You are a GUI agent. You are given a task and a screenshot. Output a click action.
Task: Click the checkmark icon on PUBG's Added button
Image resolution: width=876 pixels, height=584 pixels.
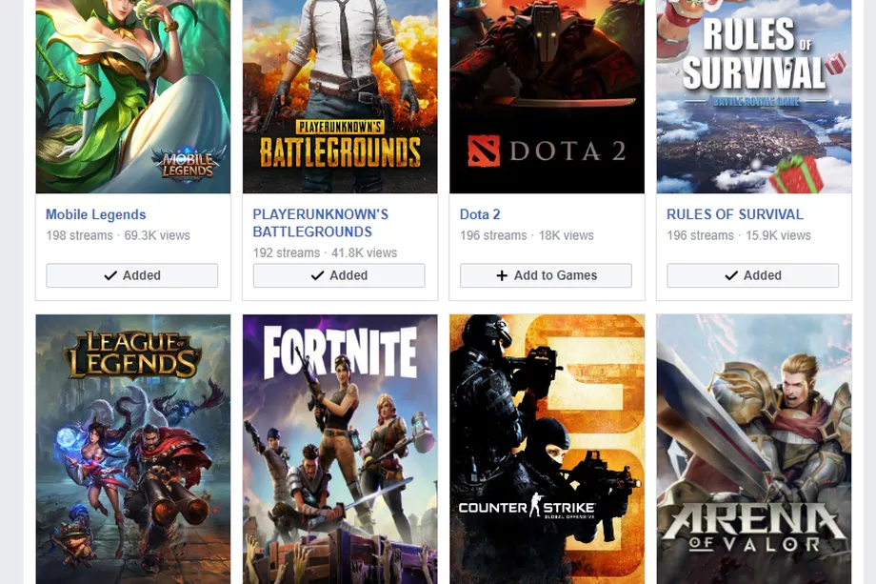click(x=317, y=275)
